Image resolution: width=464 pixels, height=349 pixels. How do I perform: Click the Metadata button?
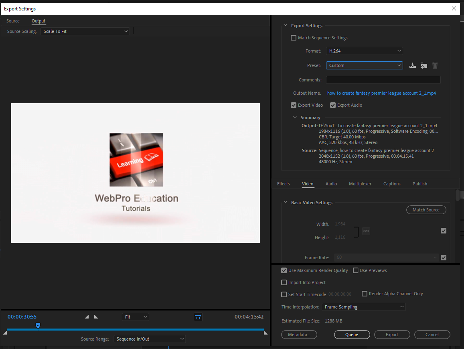pos(299,335)
